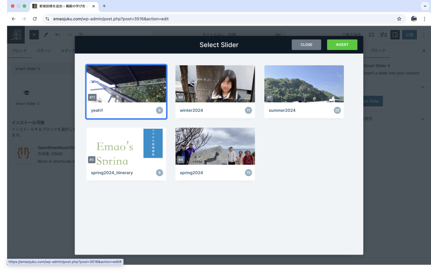Click the 公開 publish button
The width and height of the screenshot is (431, 273).
pyautogui.click(x=409, y=34)
